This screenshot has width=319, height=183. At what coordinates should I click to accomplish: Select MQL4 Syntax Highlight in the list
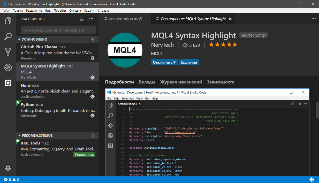(57, 71)
